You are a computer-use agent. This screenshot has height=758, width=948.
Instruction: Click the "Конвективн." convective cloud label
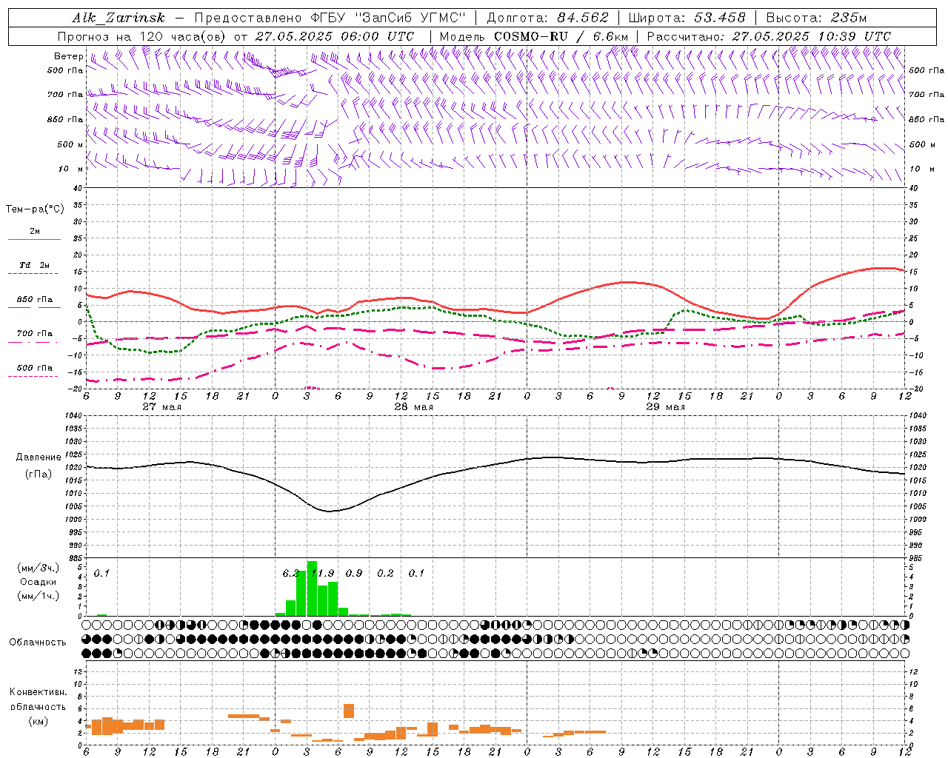[x=38, y=692]
